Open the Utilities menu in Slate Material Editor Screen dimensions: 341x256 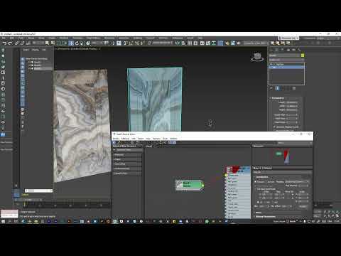[x=173, y=139]
